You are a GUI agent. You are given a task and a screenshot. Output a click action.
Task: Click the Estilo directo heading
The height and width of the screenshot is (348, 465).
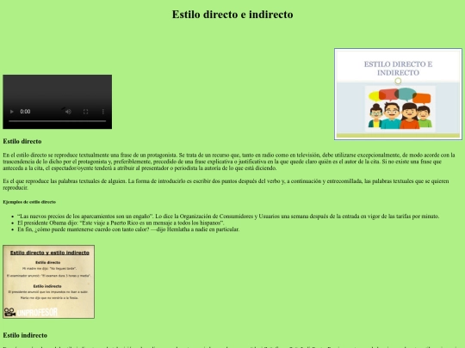[22, 141]
